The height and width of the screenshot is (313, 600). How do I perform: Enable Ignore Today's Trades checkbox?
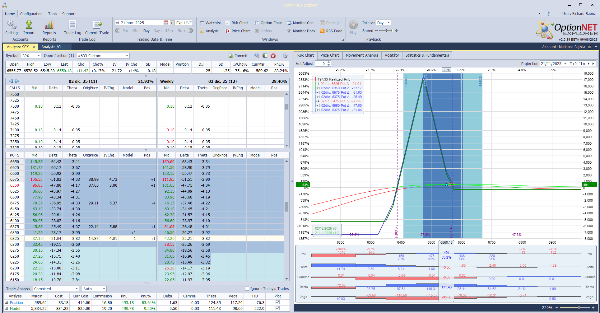tap(247, 289)
